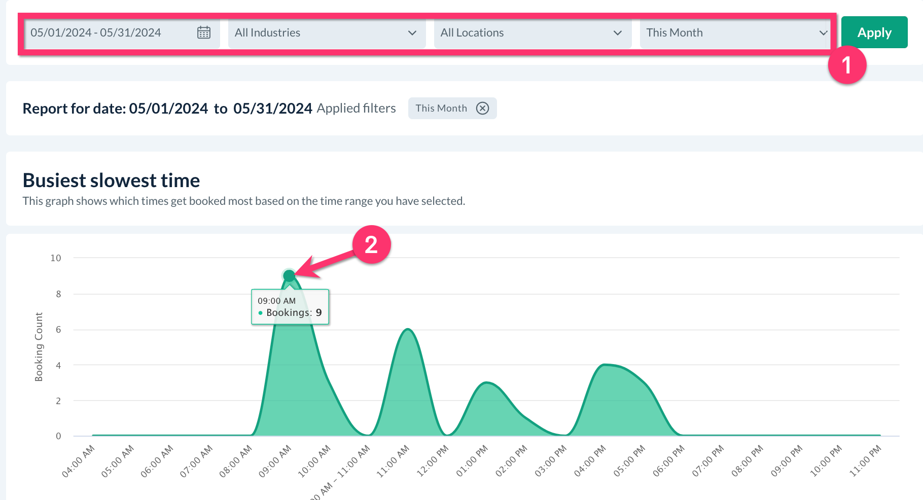Screen dimensions: 923x500
Task: Click the Busiest slowest time heading
Action: click(x=112, y=181)
